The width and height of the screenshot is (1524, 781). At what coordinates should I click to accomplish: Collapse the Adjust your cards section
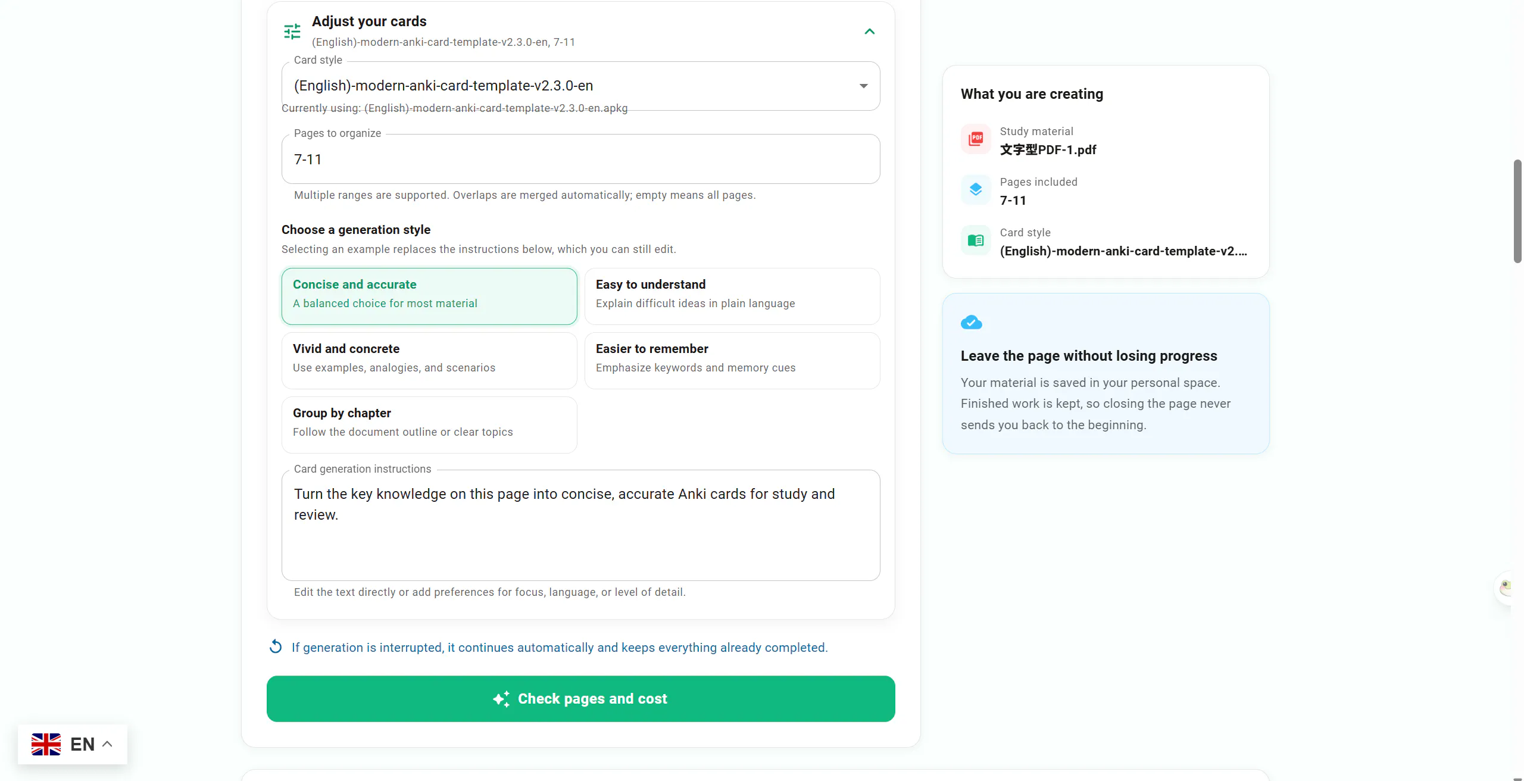click(870, 32)
